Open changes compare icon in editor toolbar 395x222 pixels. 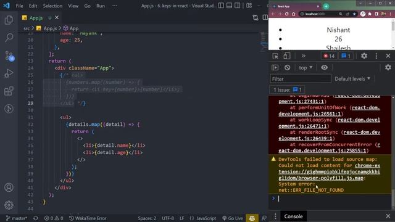click(256, 17)
